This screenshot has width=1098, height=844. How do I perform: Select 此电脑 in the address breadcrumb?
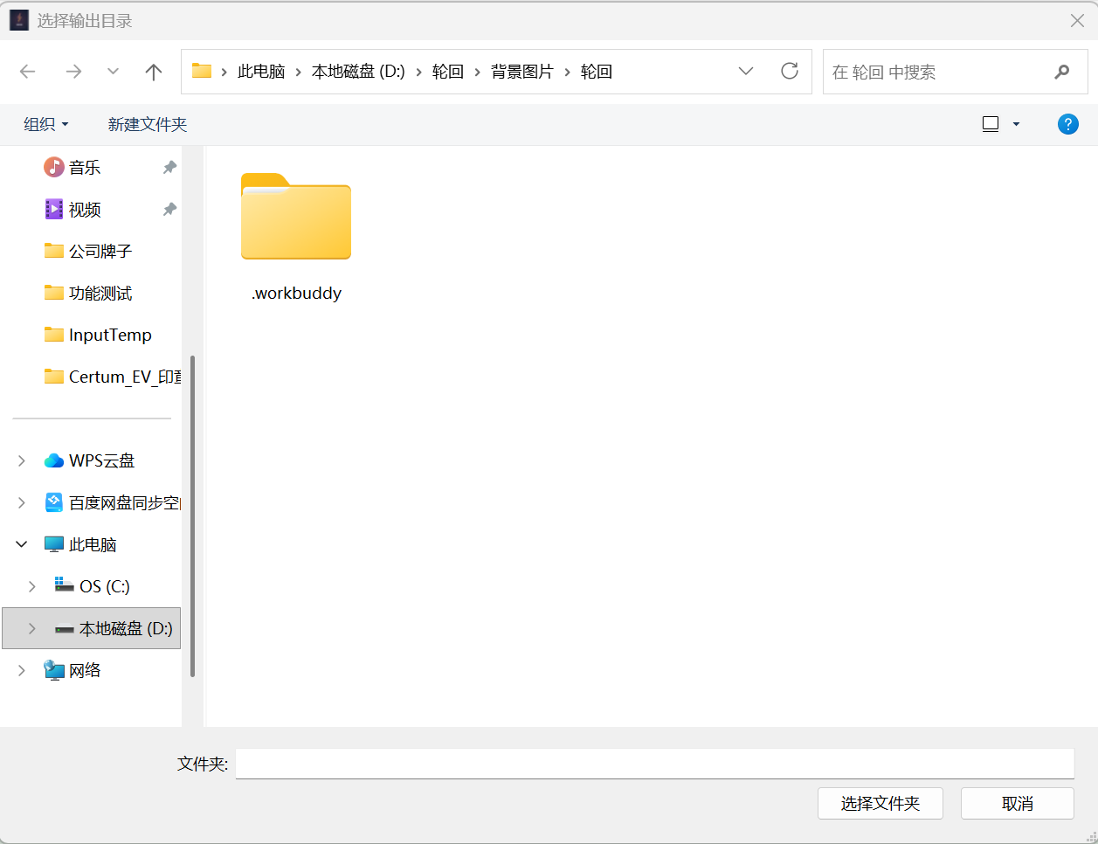coord(261,72)
